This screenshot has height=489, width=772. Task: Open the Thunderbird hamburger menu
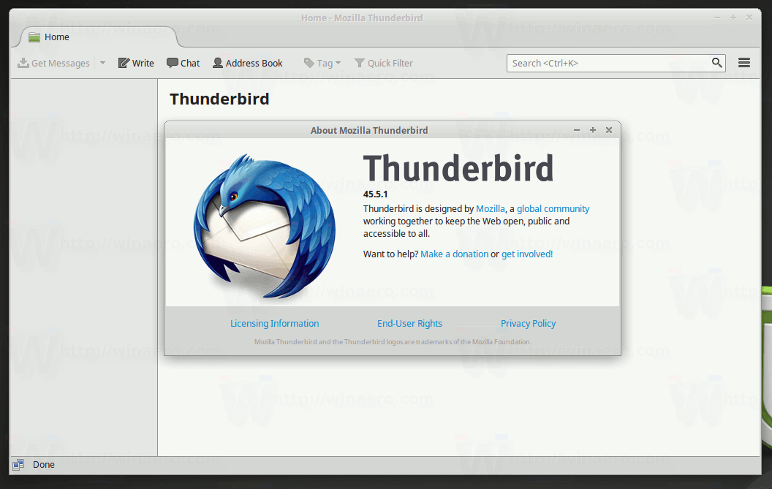click(744, 63)
